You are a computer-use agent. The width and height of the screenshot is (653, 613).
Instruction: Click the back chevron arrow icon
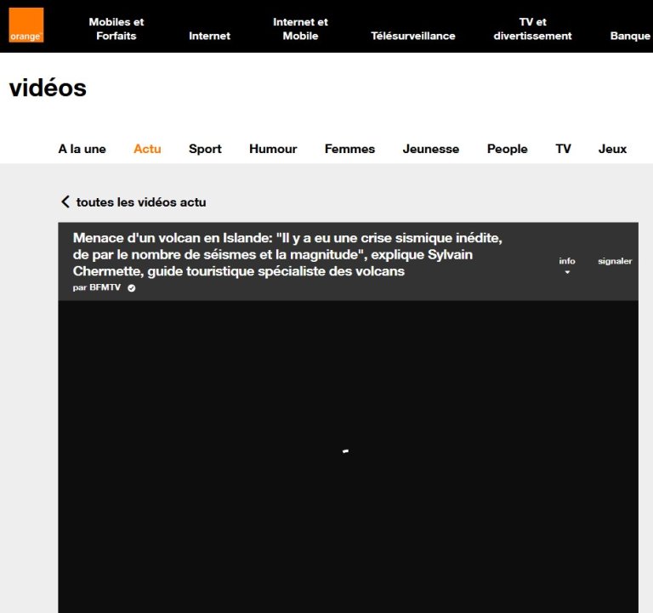65,202
